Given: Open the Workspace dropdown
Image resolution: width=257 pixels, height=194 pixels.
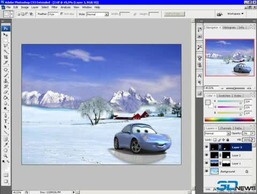Looking at the screenshot, I should (235, 13).
